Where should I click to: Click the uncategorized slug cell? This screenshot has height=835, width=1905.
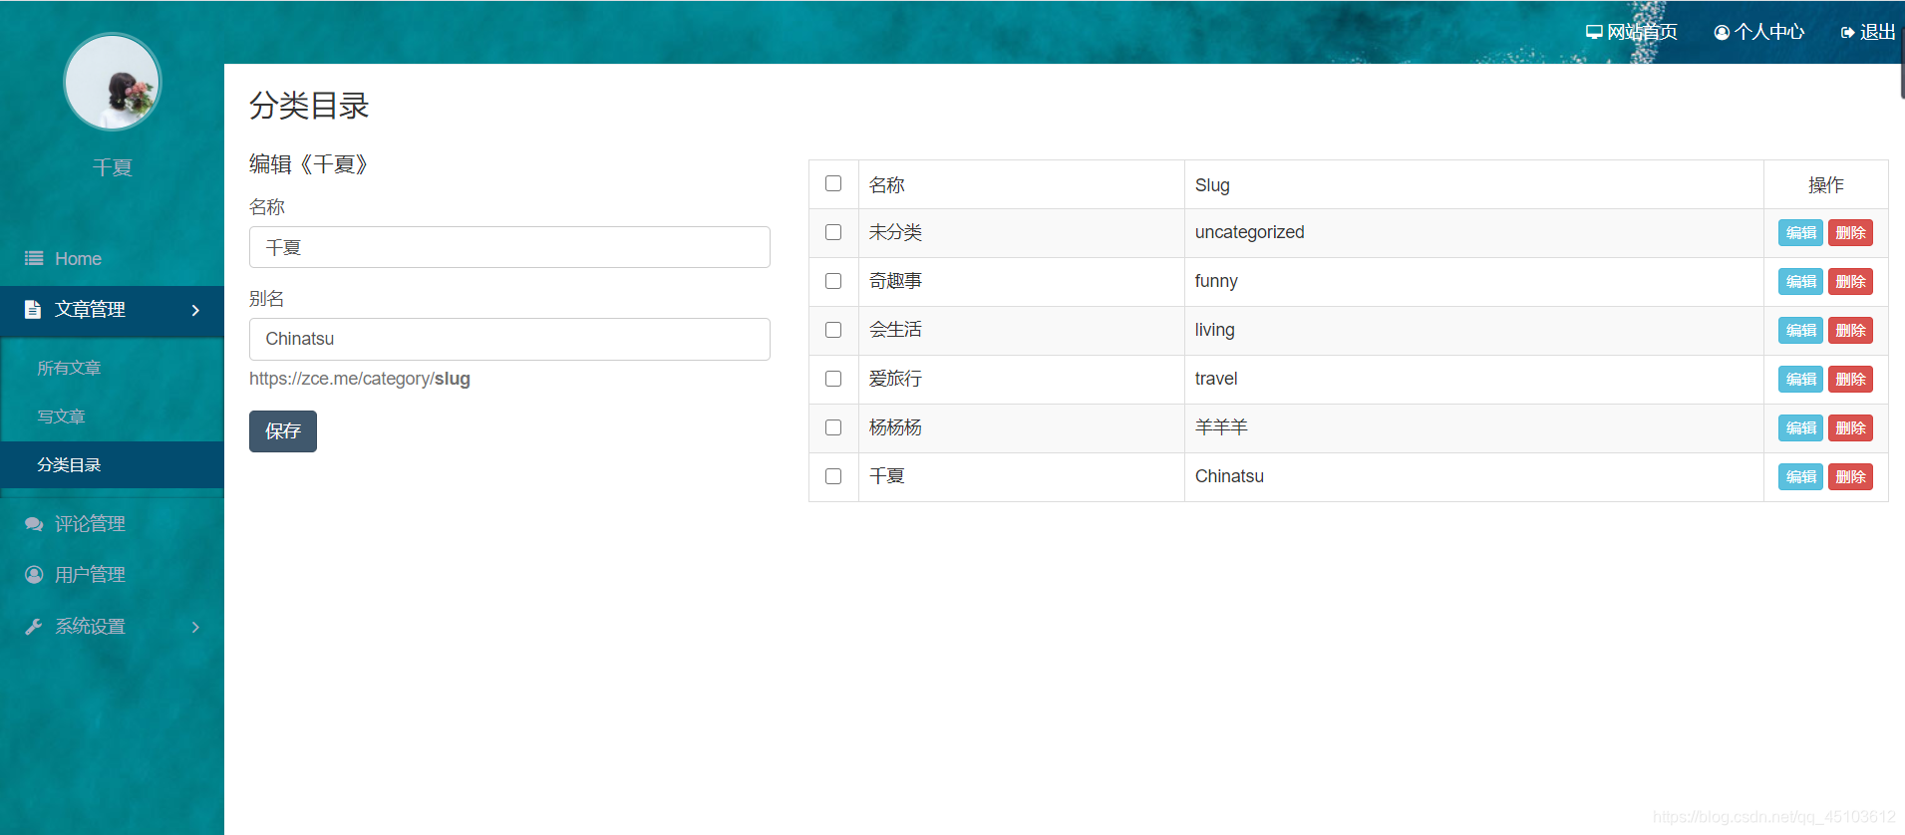1473,232
